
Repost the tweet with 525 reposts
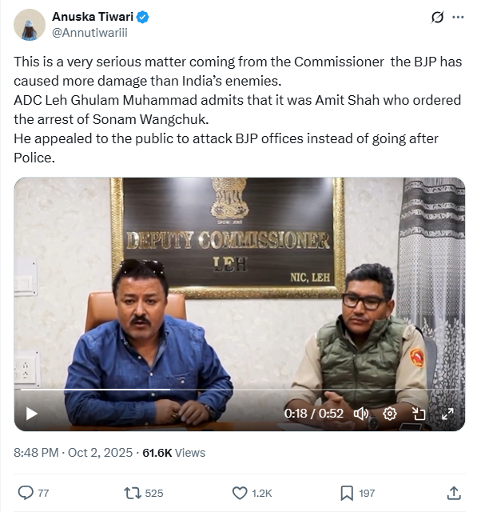pos(144,493)
